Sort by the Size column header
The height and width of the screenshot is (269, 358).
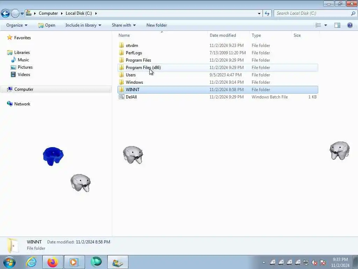(297, 35)
